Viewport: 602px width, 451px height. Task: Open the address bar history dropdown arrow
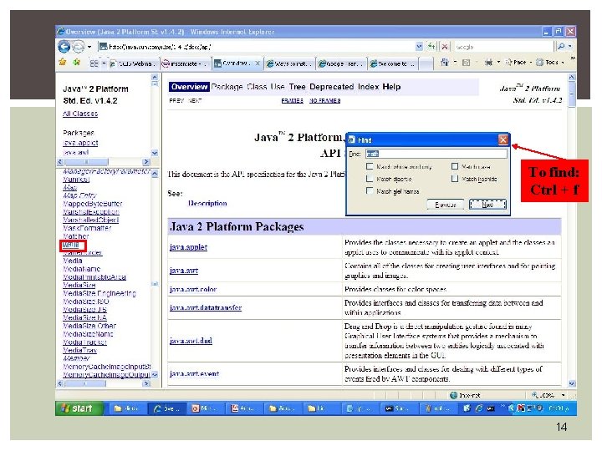419,47
